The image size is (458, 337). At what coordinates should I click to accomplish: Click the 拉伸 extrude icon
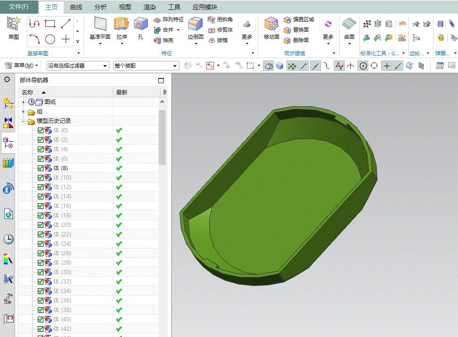[121, 24]
